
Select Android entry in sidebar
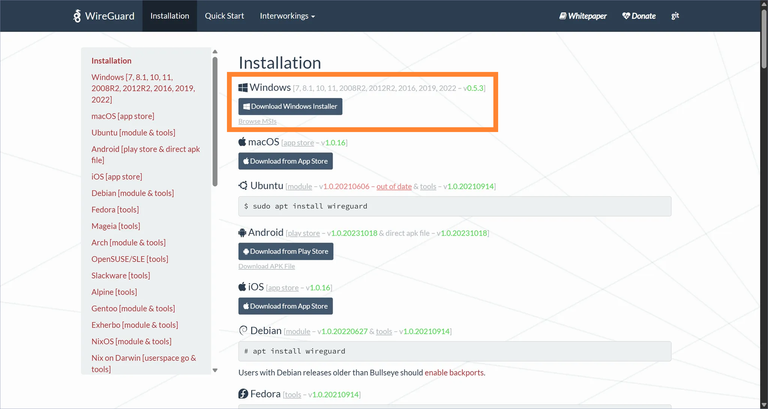(145, 154)
